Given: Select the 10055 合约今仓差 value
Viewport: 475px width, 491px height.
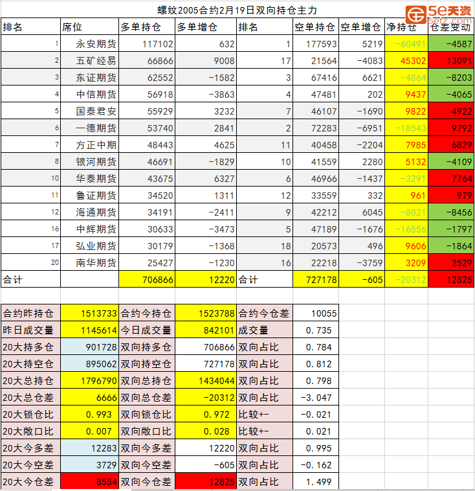Looking at the screenshot, I should (316, 314).
